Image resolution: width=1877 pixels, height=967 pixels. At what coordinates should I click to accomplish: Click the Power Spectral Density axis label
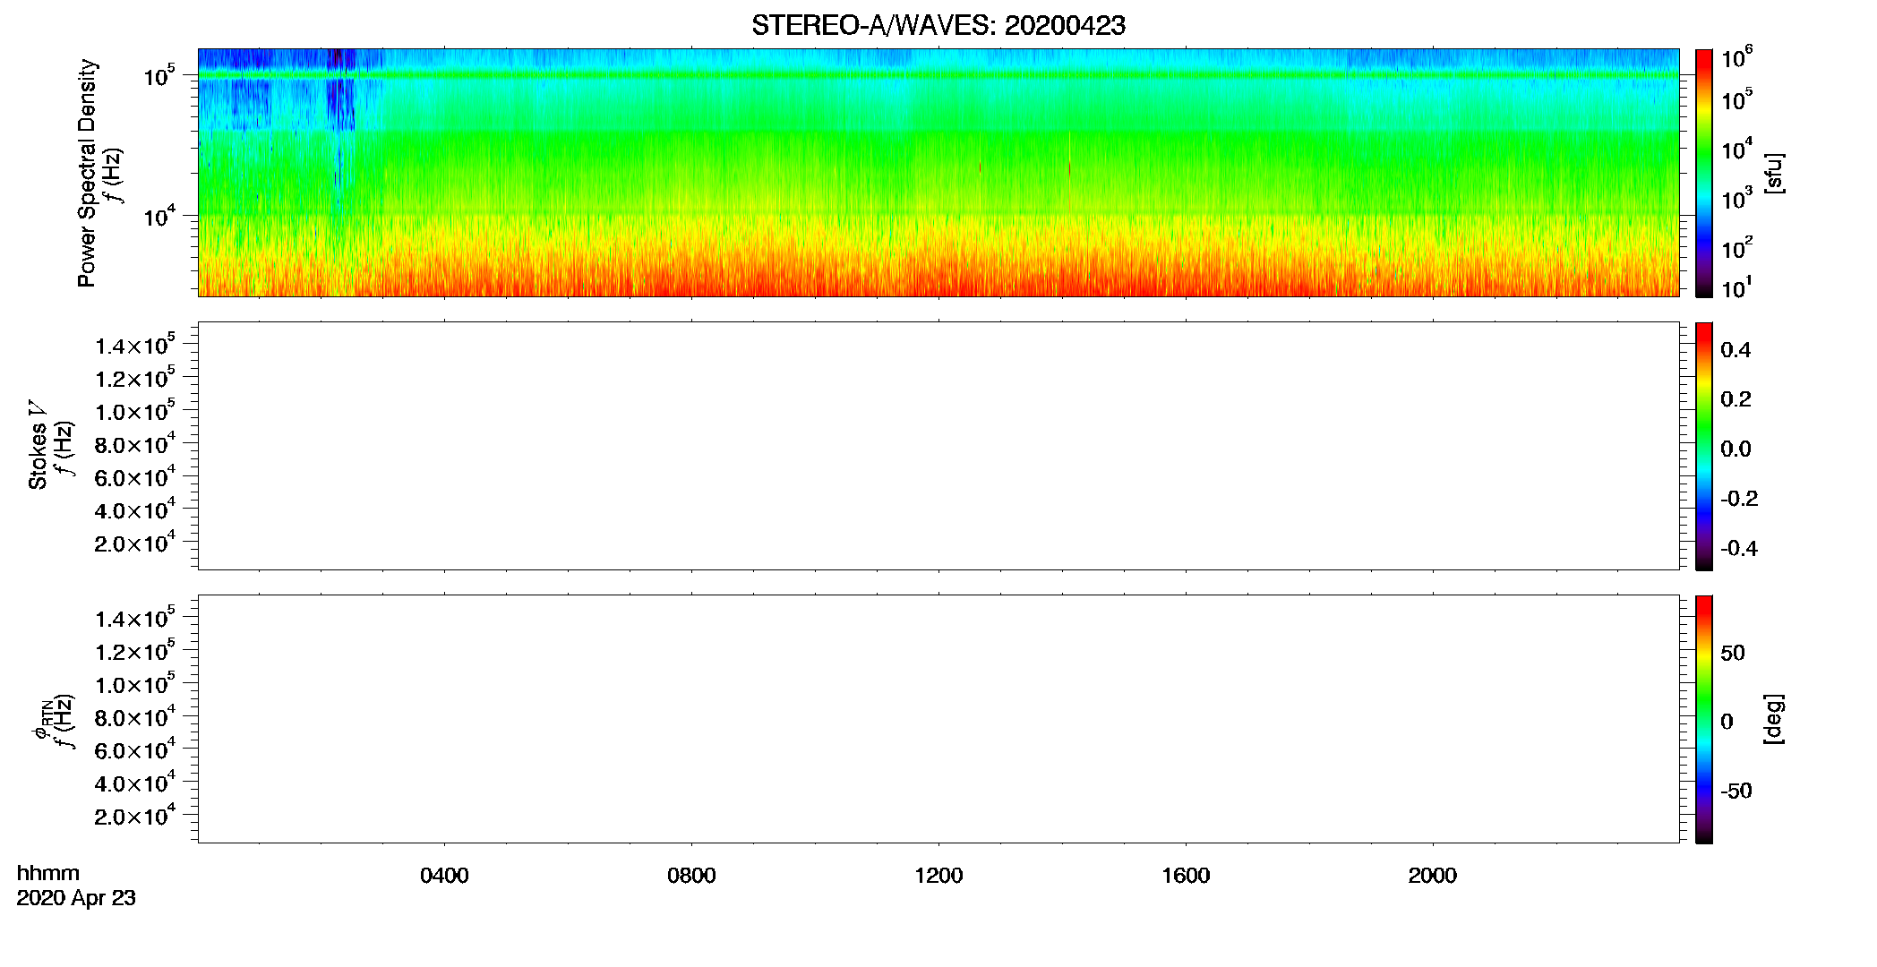(87, 173)
